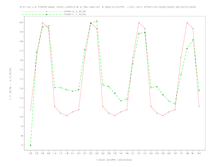Click y-axis tick label 9
Image resolution: width=217 pixels, height=167 pixels.
22,126
